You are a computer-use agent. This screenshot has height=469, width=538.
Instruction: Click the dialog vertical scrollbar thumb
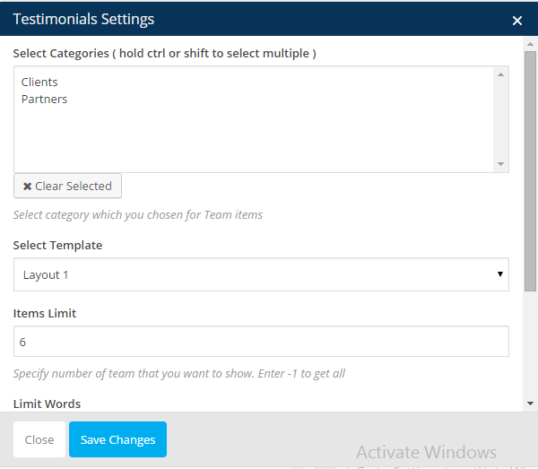pyautogui.click(x=530, y=171)
